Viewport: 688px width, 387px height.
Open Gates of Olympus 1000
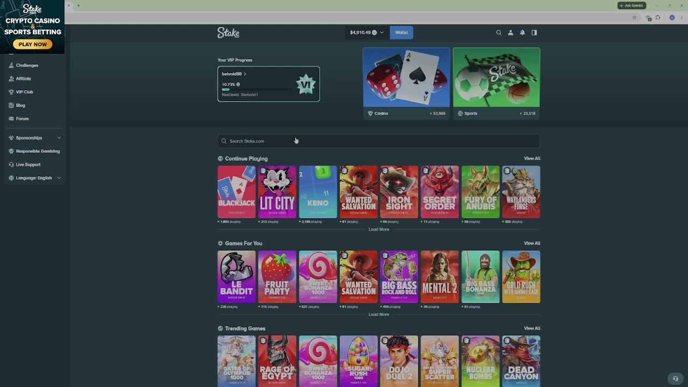[236, 361]
